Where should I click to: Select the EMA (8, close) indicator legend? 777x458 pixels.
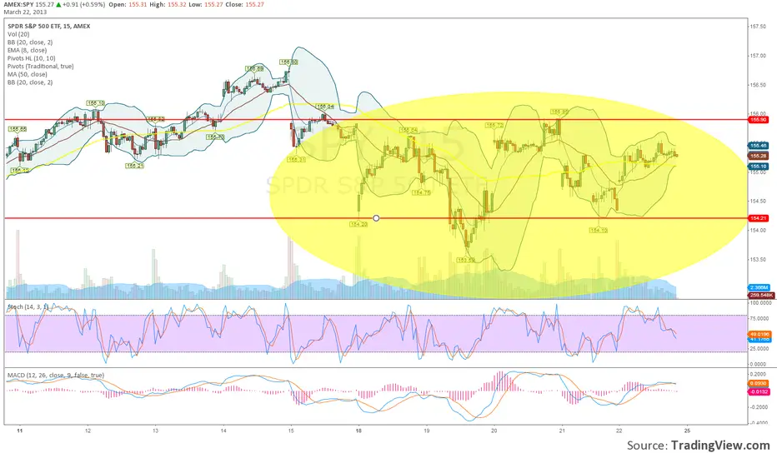(x=27, y=50)
